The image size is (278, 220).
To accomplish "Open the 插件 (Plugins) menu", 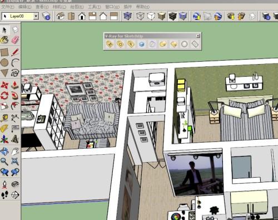I will [x=128, y=7].
